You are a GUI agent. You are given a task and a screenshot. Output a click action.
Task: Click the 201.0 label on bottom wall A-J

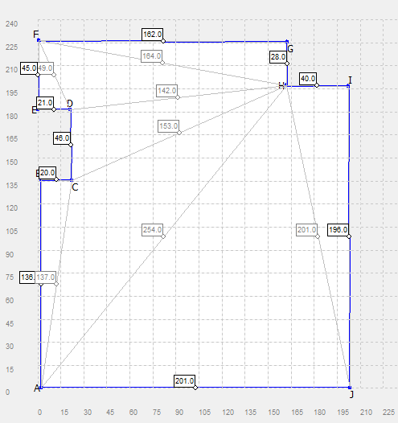(184, 381)
